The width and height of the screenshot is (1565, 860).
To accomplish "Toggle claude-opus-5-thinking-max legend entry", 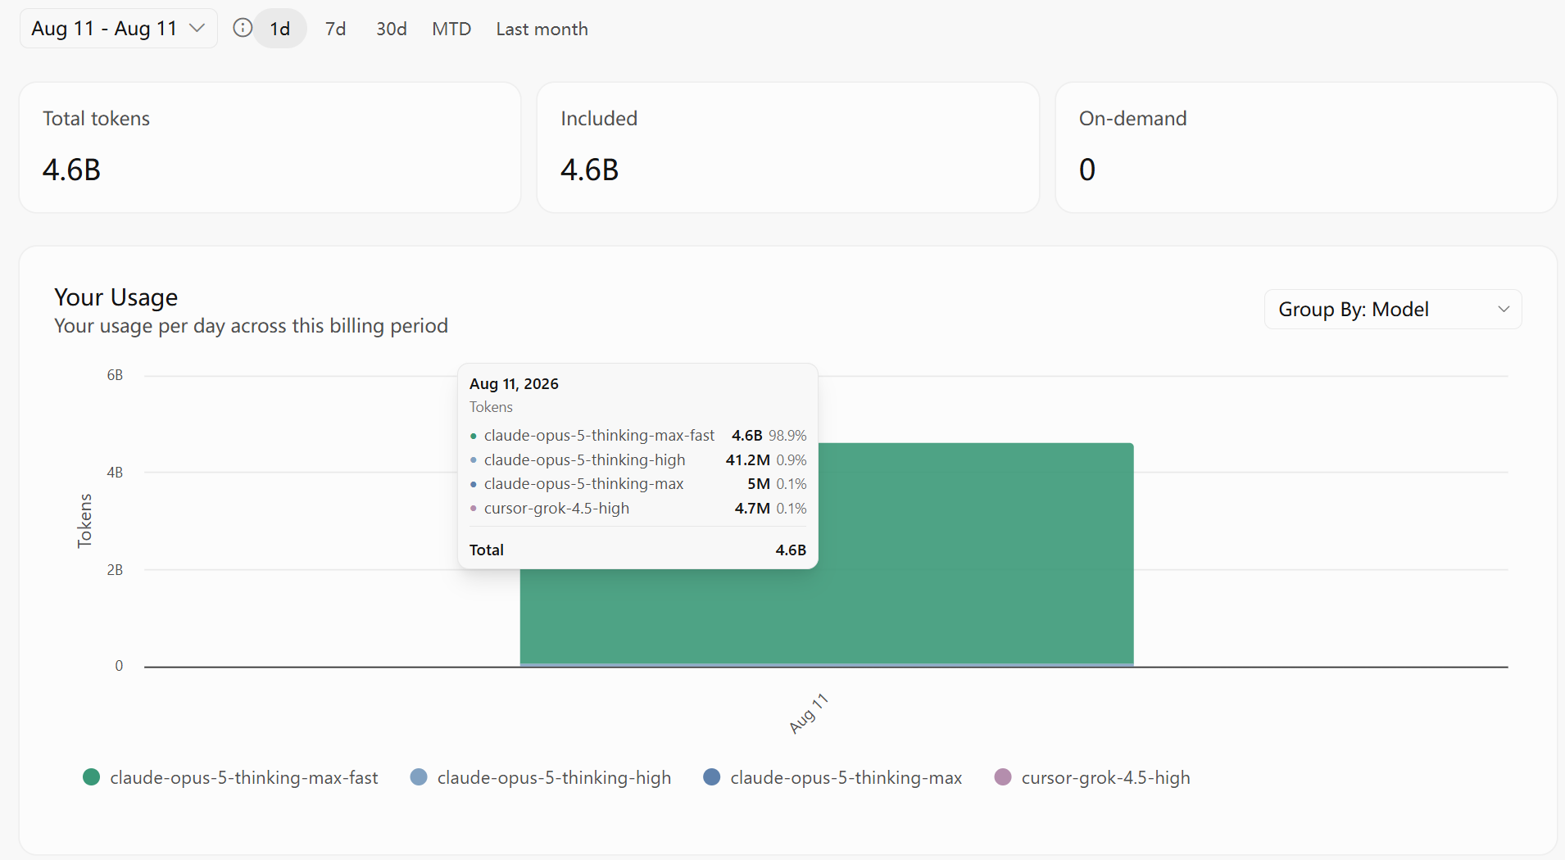I will pos(833,777).
